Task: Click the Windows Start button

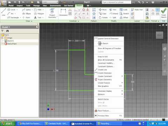Action: click(8, 124)
